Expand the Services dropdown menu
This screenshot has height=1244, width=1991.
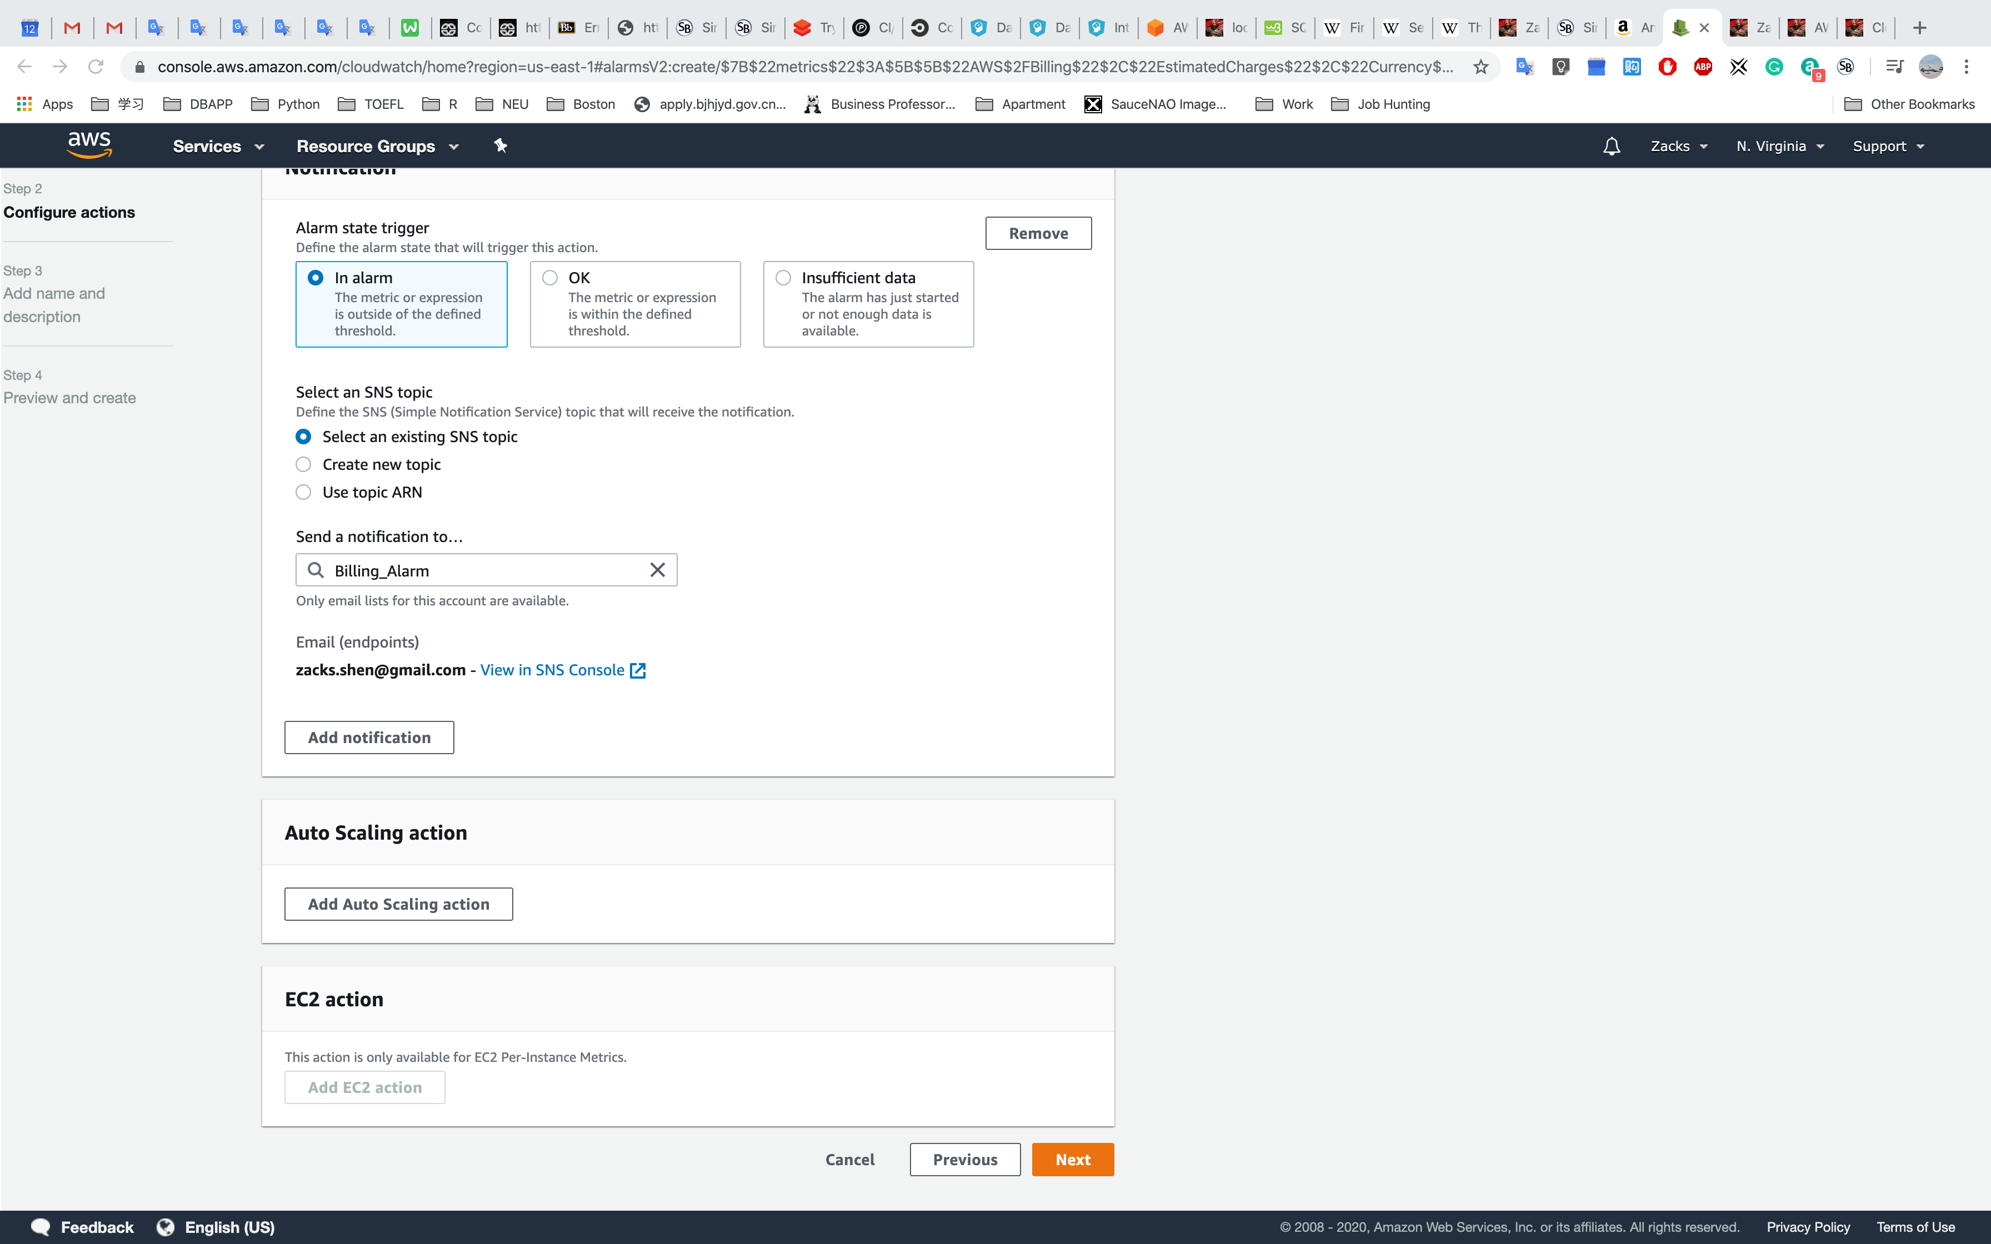pos(218,147)
